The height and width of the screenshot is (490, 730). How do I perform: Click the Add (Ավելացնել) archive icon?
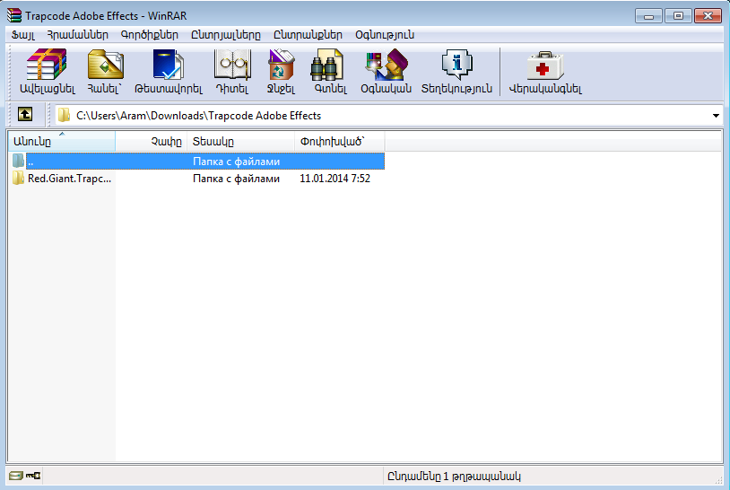pos(47,65)
